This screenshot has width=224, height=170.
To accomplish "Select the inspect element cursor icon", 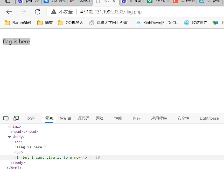I will click(6, 118).
